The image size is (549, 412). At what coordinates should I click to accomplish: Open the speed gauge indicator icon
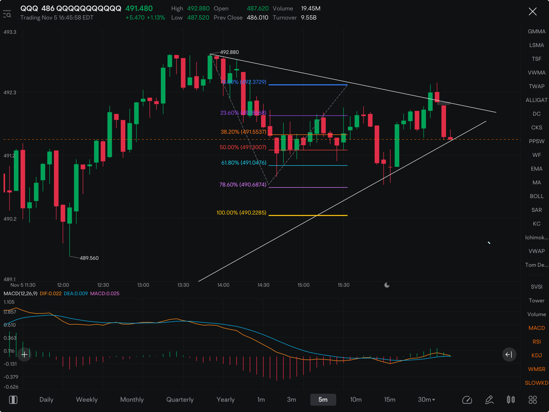[467, 400]
